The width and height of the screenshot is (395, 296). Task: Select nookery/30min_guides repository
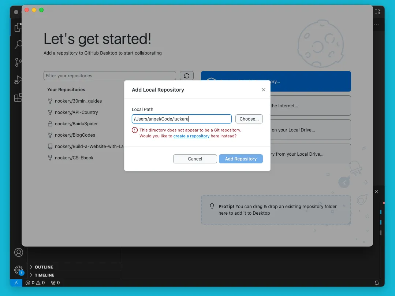[78, 101]
